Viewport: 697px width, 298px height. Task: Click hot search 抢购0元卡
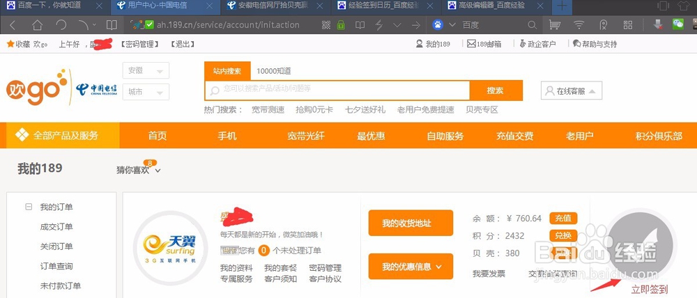(314, 110)
